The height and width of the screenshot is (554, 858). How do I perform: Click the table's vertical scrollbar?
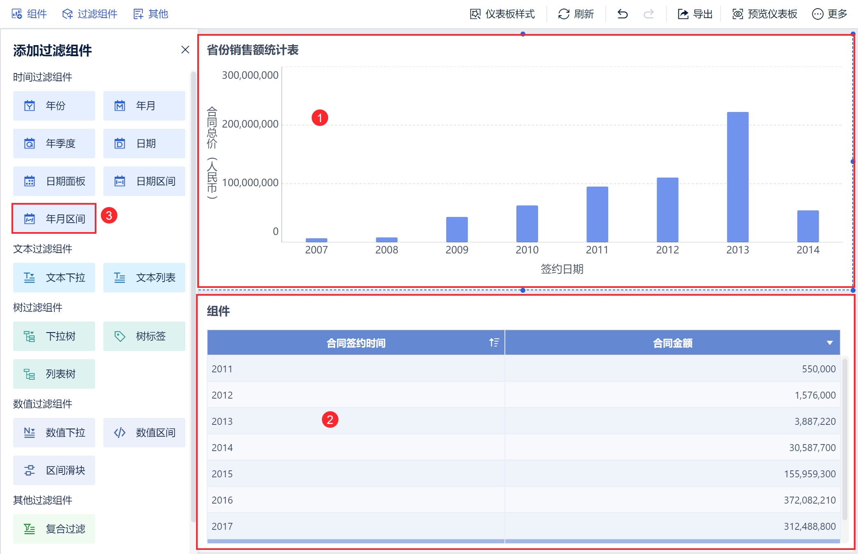pos(844,439)
